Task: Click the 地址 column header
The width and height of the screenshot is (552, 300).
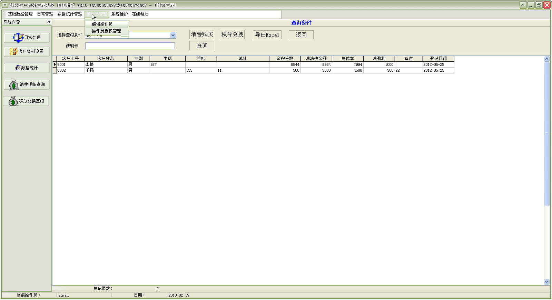Action: 243,59
